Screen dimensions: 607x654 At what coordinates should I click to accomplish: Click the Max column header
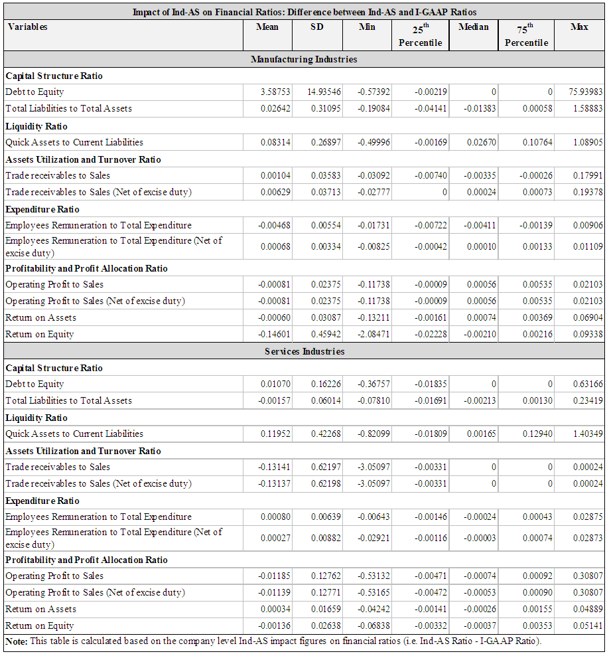580,27
